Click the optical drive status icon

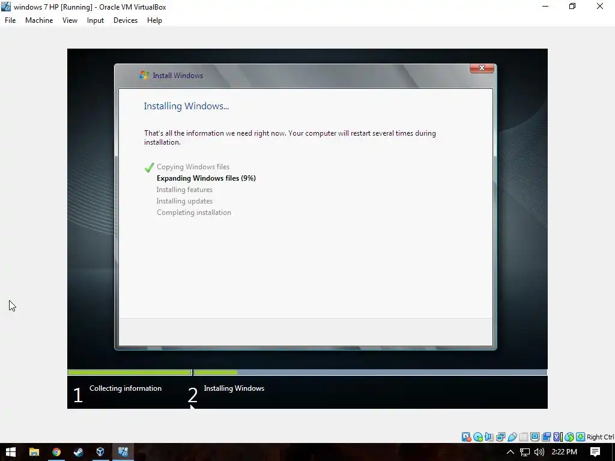tap(477, 437)
